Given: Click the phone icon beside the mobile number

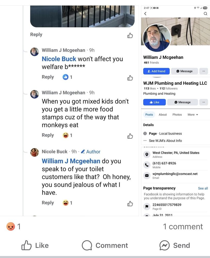Looking at the screenshot, I should tap(147, 165).
